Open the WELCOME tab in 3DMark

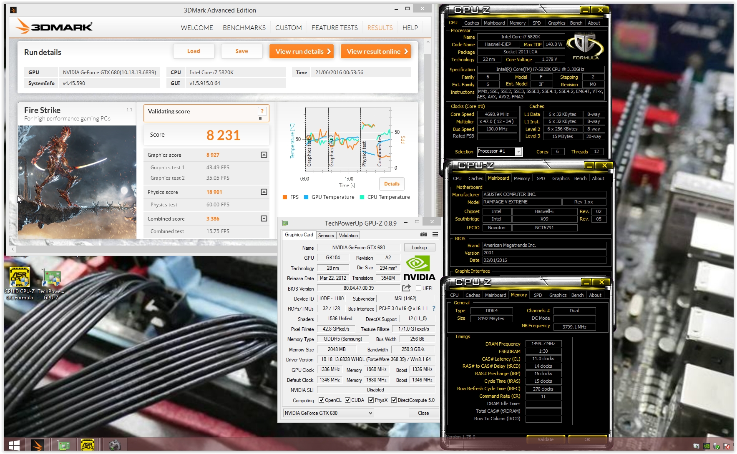[197, 28]
